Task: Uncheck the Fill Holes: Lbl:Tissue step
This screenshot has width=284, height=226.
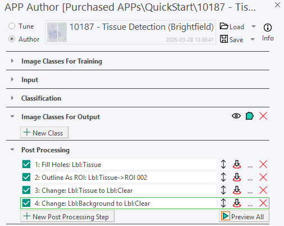Action: [x=26, y=164]
